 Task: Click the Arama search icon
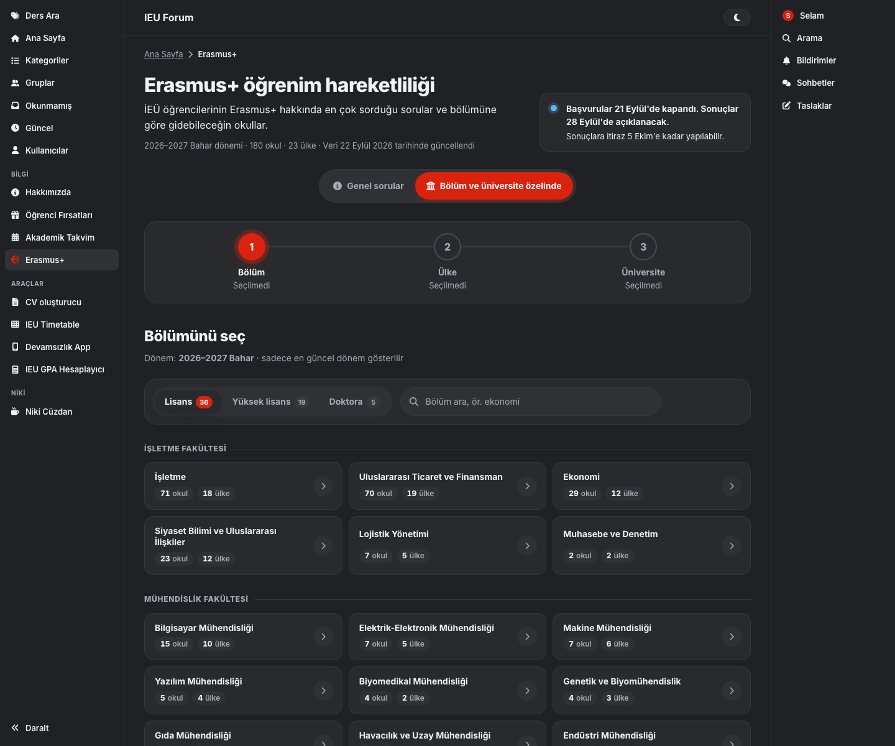[x=787, y=38]
